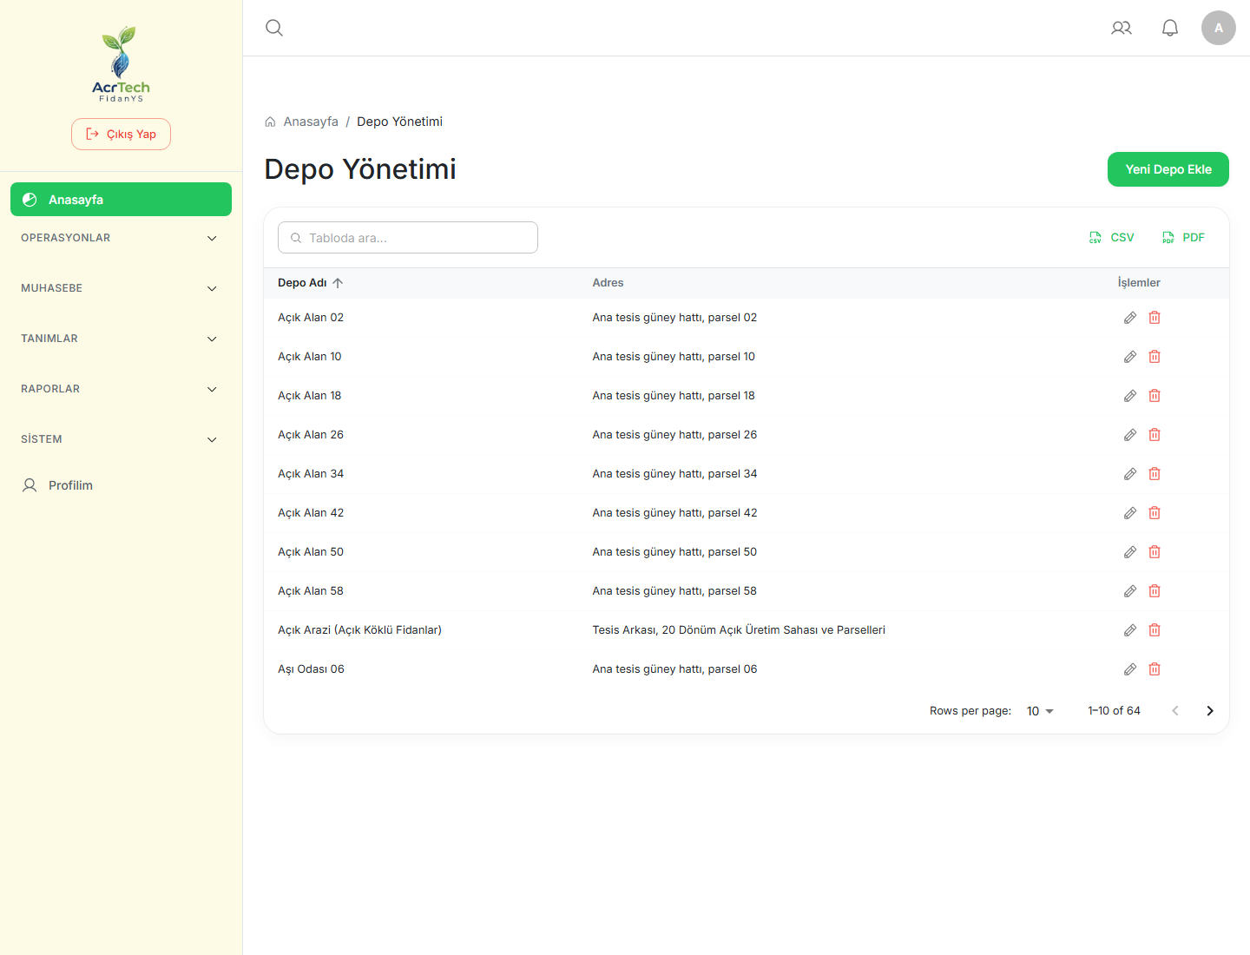Click the '1–10 of 64' pagination text

1114,711
